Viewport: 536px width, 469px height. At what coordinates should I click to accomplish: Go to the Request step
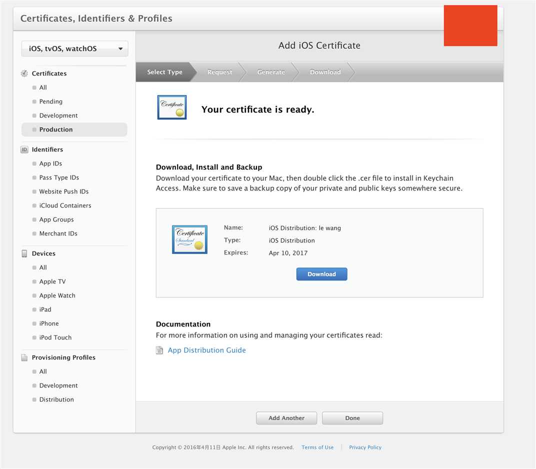click(220, 72)
